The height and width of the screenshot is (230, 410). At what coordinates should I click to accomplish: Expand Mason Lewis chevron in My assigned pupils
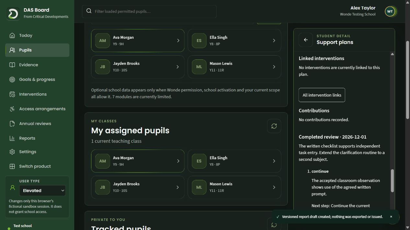click(274, 187)
